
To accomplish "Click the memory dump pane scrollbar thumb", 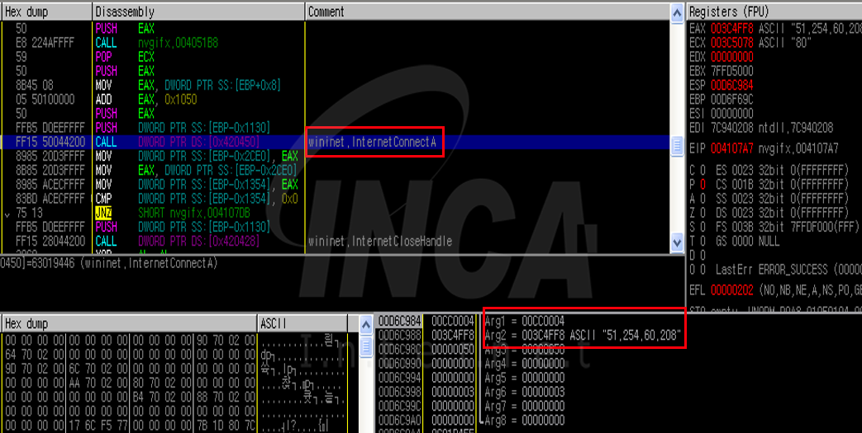I will pos(366,346).
